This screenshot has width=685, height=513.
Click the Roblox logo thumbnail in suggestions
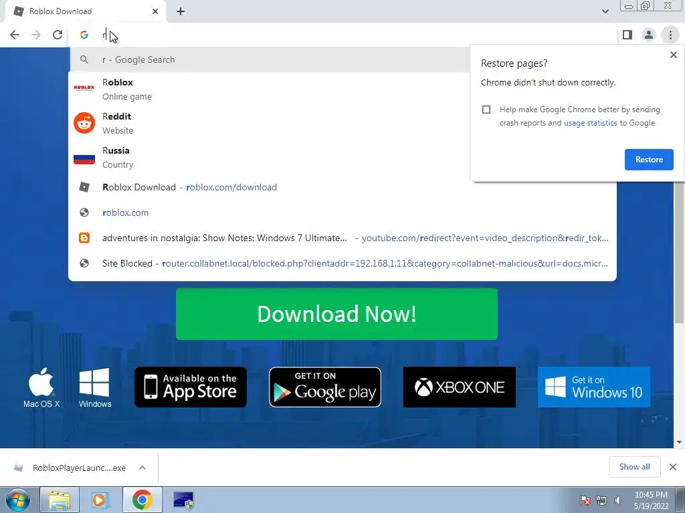(x=84, y=88)
